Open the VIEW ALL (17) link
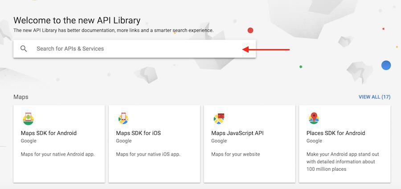The image size is (401, 189). (374, 97)
